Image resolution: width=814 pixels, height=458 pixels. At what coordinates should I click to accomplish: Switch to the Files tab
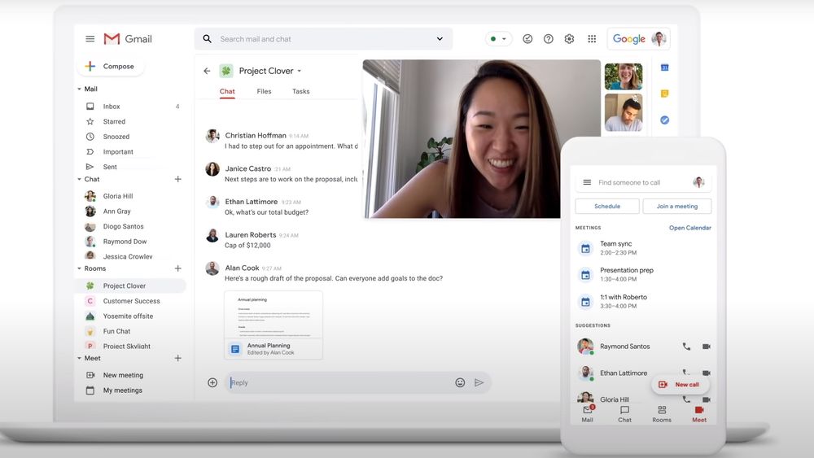point(264,91)
